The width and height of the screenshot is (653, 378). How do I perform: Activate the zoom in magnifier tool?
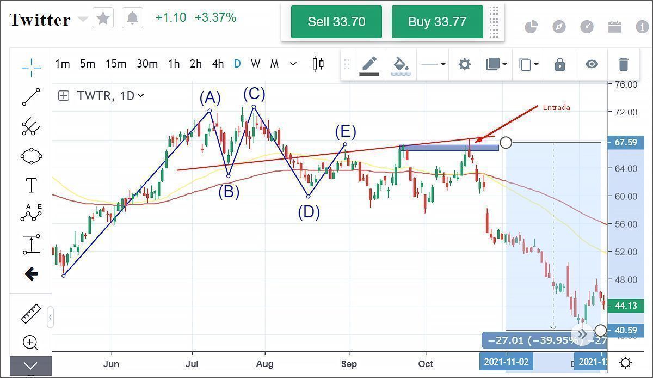(x=30, y=343)
